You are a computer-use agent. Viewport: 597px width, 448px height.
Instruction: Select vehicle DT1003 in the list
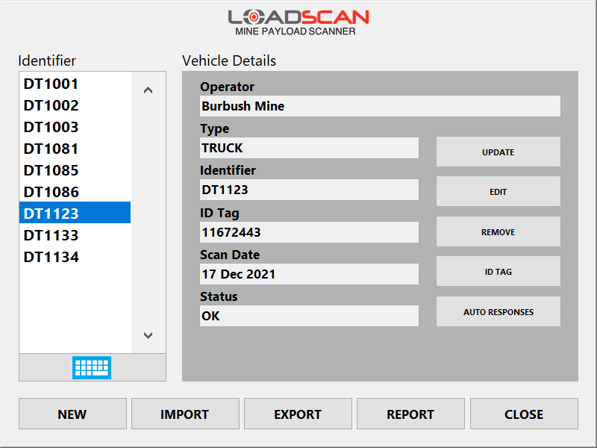[75, 127]
